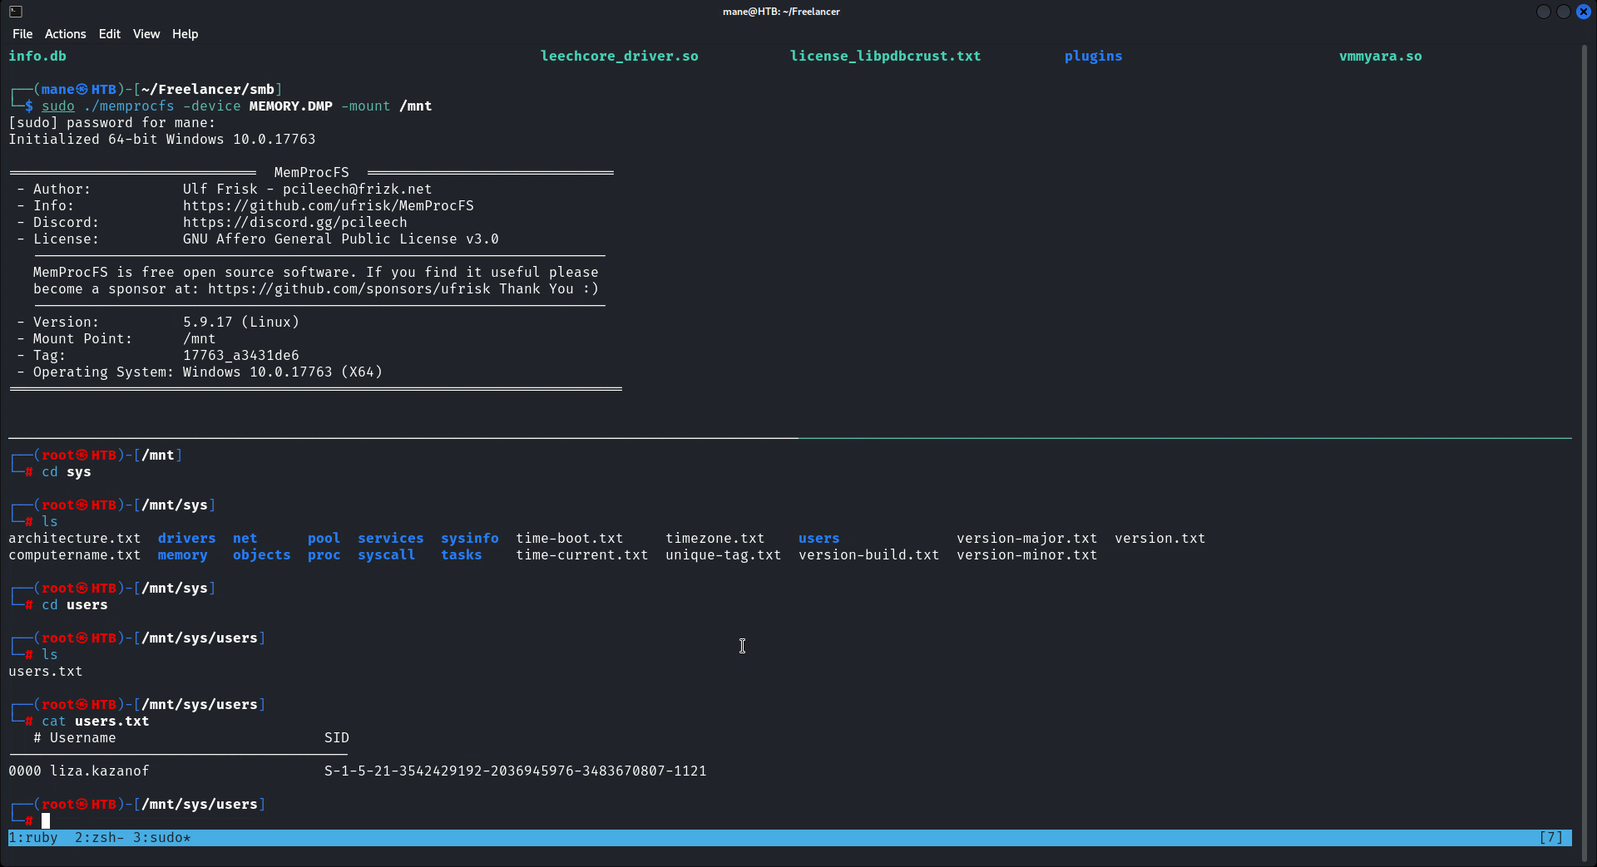Open the View menu
This screenshot has width=1597, height=867.
pos(146,34)
